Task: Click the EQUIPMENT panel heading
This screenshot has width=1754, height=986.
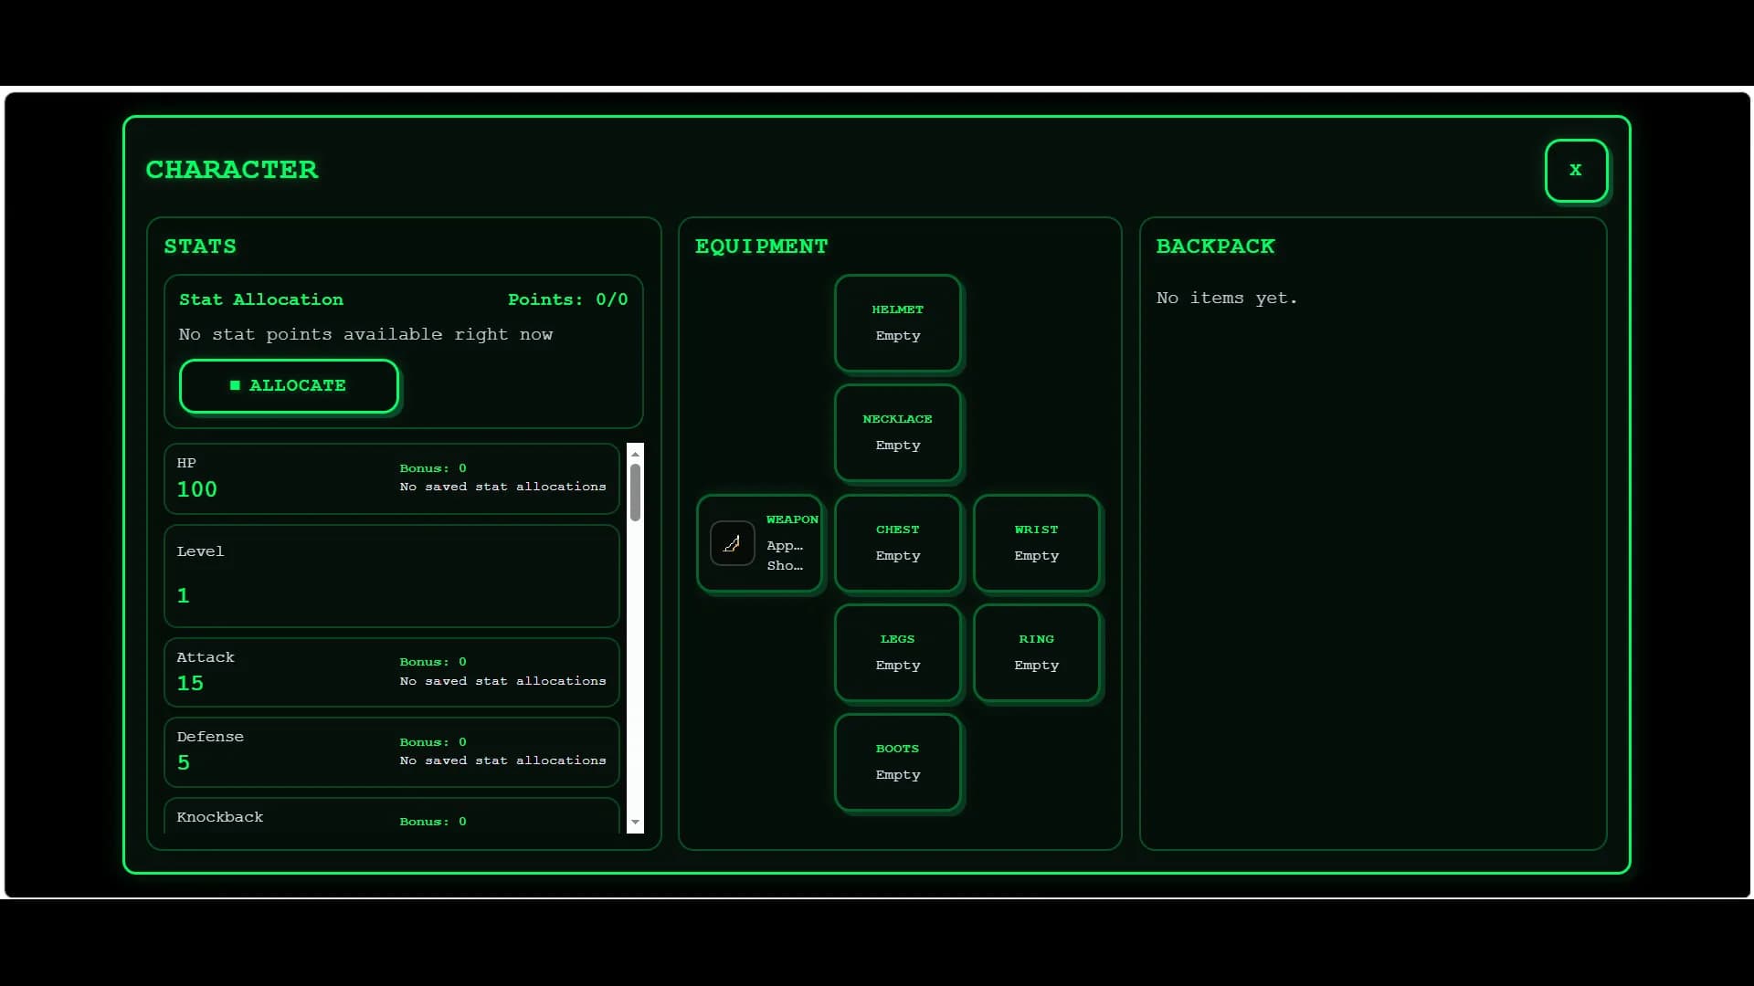Action: point(762,246)
